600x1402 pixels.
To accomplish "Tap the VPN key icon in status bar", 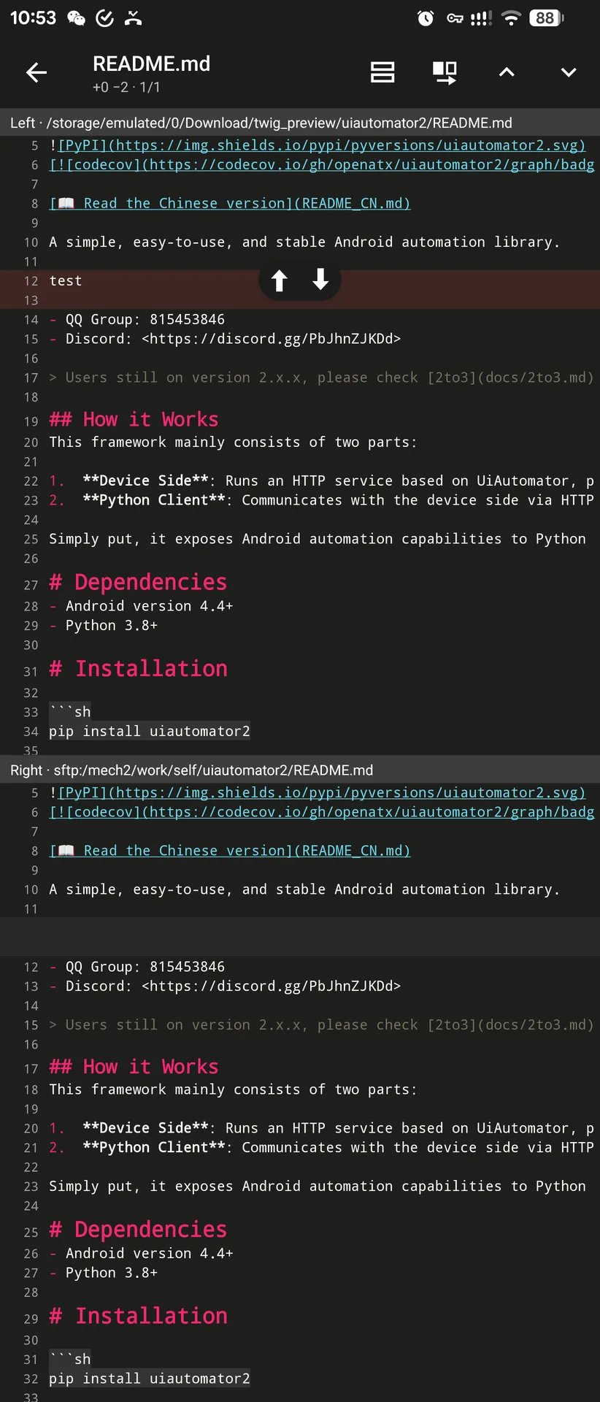I will (455, 18).
